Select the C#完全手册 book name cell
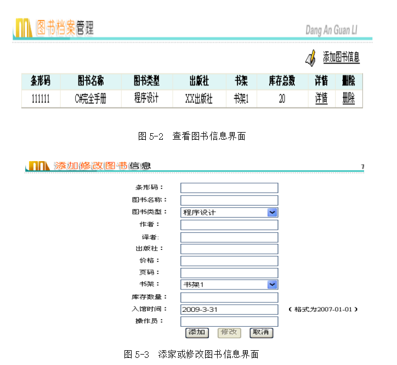Image resolution: width=397 pixels, height=365 pixels. click(x=90, y=99)
